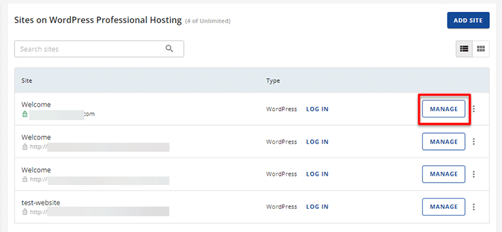The height and width of the screenshot is (232, 502).
Task: Click padlock icon in test-website row
Action: [24, 211]
